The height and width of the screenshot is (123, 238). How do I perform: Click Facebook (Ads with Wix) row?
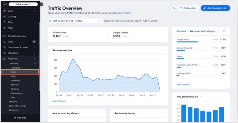pyautogui.click(x=201, y=66)
